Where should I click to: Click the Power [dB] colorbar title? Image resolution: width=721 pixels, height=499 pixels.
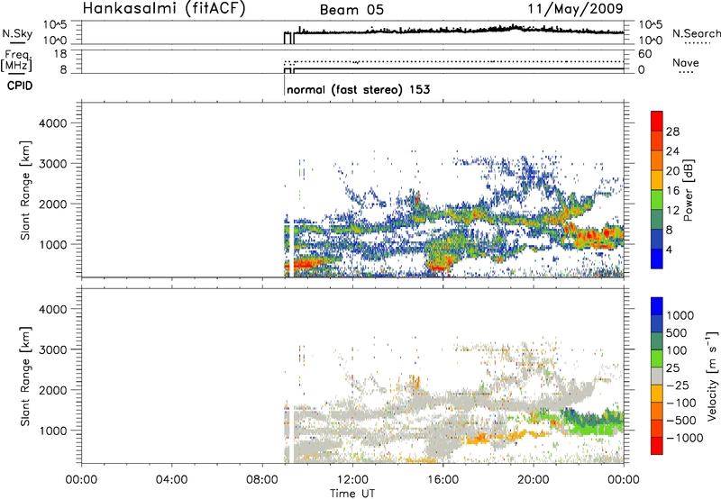click(x=689, y=190)
